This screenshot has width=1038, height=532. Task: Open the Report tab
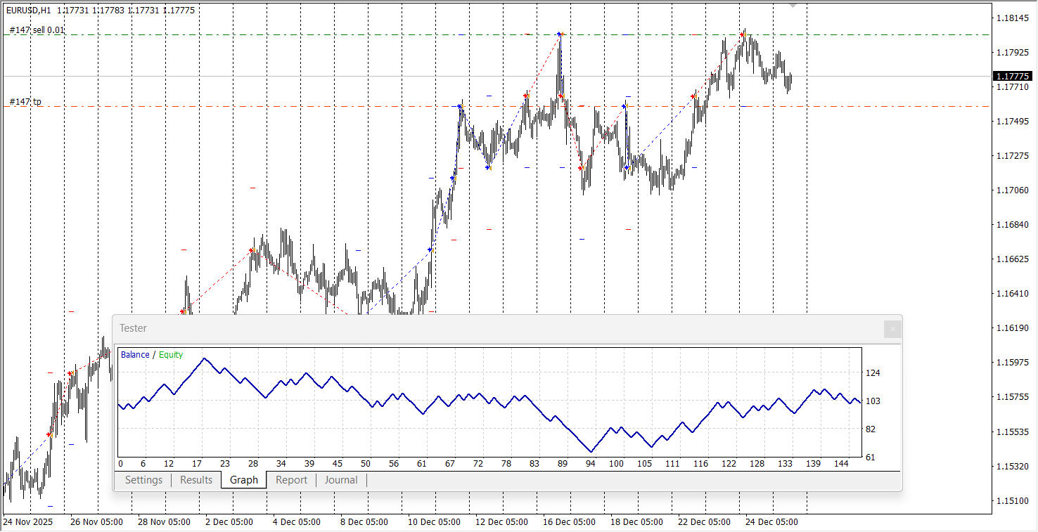click(x=290, y=480)
